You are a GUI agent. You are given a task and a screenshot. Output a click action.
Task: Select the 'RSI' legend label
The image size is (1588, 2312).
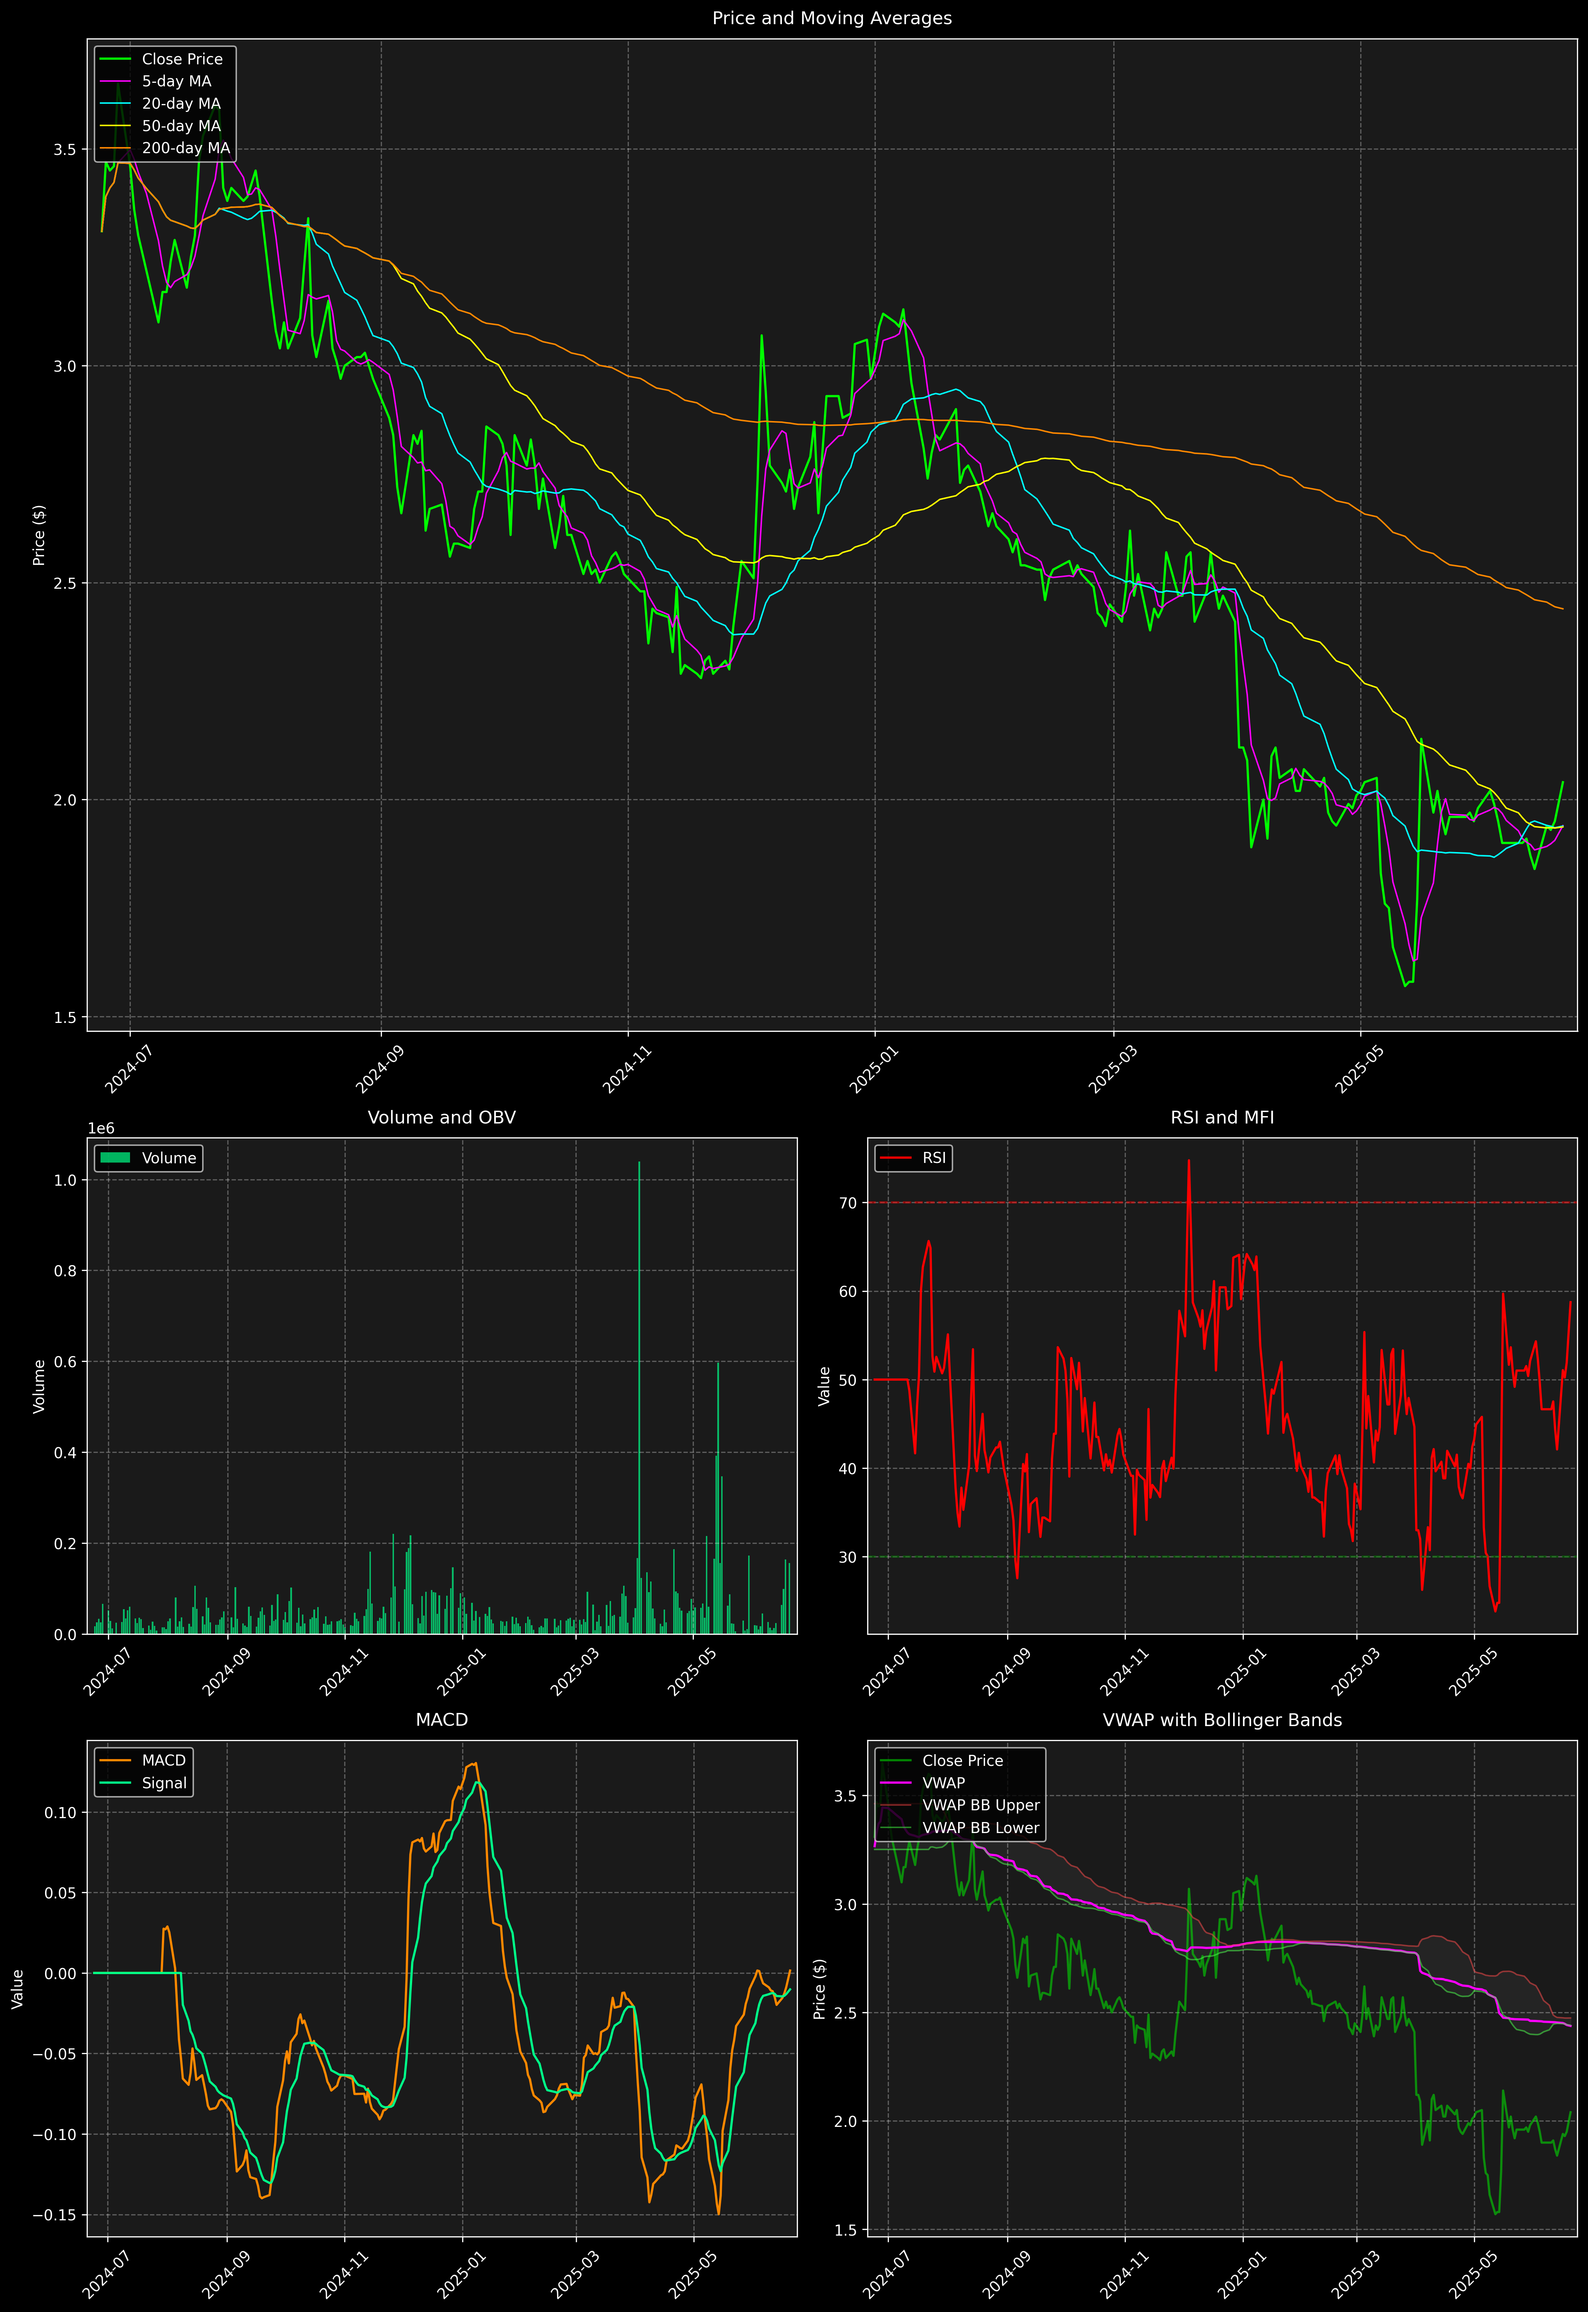pos(934,1158)
